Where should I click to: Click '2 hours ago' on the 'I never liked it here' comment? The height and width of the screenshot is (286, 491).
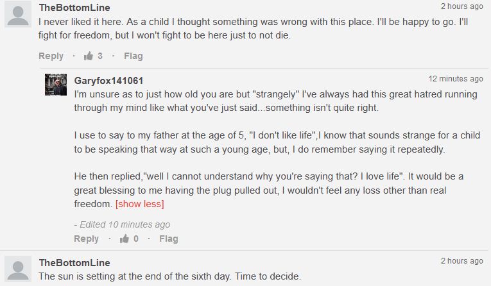coord(461,6)
